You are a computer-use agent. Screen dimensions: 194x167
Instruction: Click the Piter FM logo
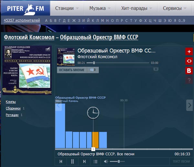point(26,8)
